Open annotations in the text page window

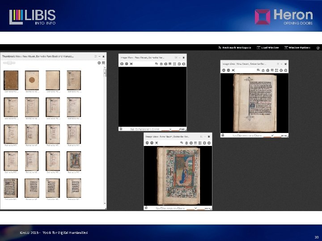pos(258,71)
